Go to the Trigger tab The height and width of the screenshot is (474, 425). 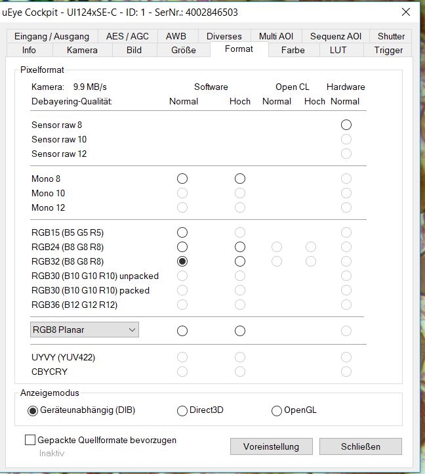[388, 50]
